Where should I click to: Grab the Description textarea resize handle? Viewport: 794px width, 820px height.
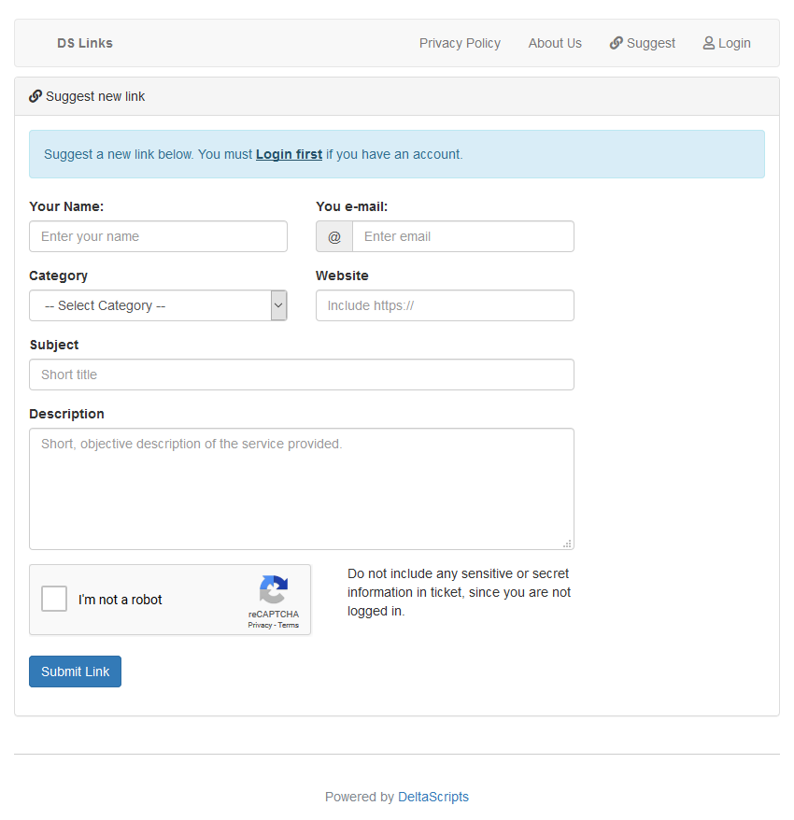(568, 544)
